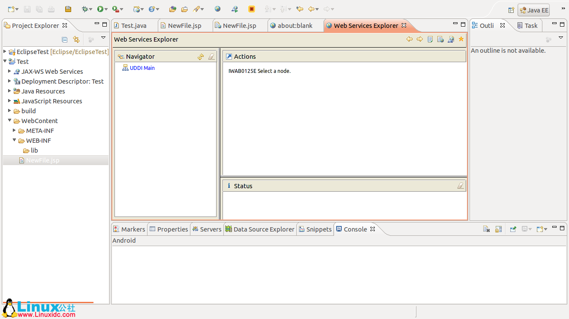Click Collapse All in Project Explorer
569x319 pixels.
tap(65, 39)
